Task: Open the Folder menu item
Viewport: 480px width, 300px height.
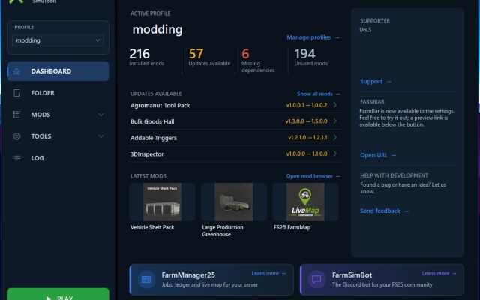Action: (x=58, y=93)
